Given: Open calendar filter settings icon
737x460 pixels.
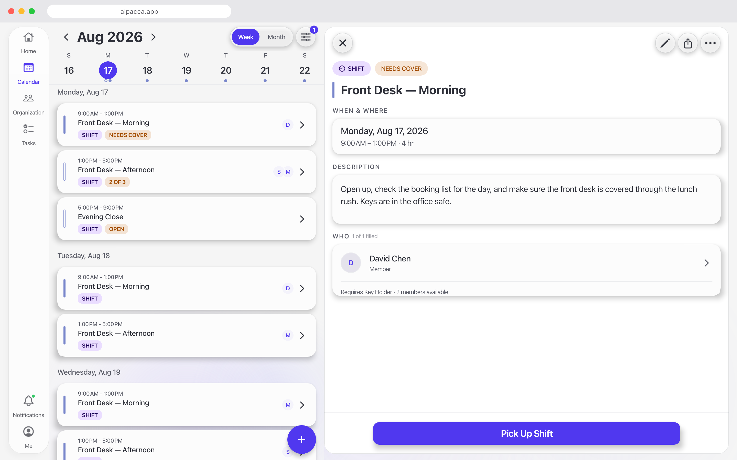Looking at the screenshot, I should click(x=306, y=37).
